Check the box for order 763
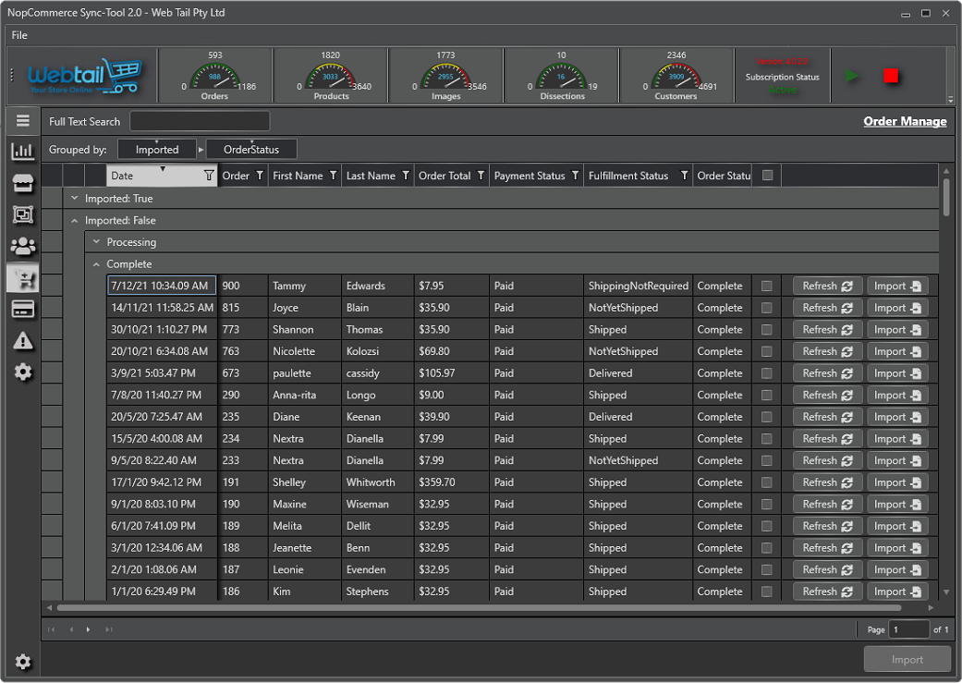The height and width of the screenshot is (683, 962). pos(766,351)
